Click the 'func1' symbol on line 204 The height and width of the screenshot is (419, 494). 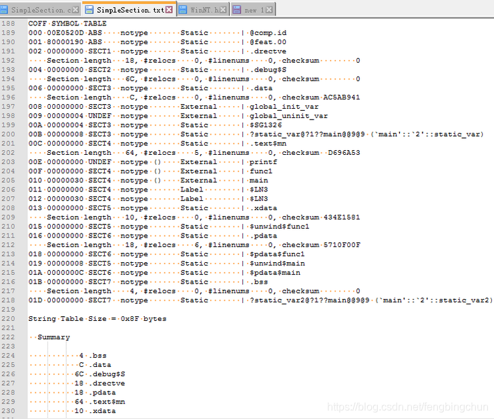point(261,171)
